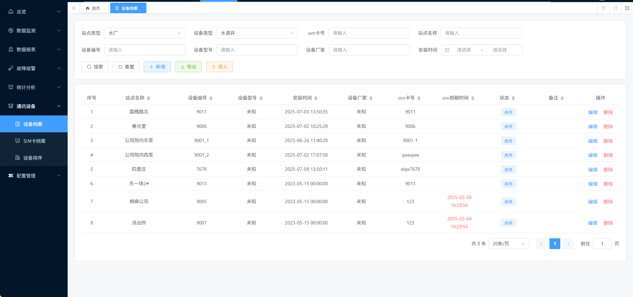Open the 20条/页 page size dropdown
Viewport: 633px width, 297px height.
508,244
